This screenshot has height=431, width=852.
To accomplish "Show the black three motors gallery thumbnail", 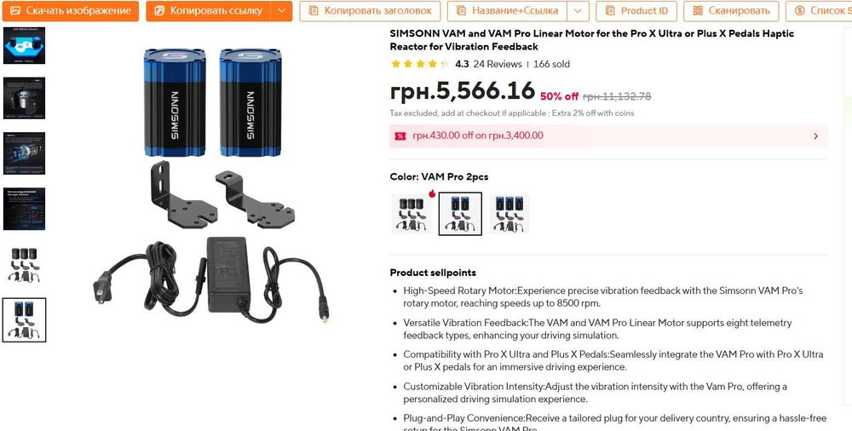I will pos(25,265).
